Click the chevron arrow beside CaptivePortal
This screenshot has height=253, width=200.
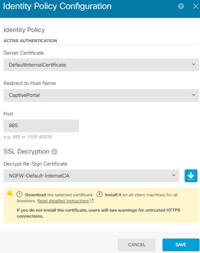coord(194,95)
